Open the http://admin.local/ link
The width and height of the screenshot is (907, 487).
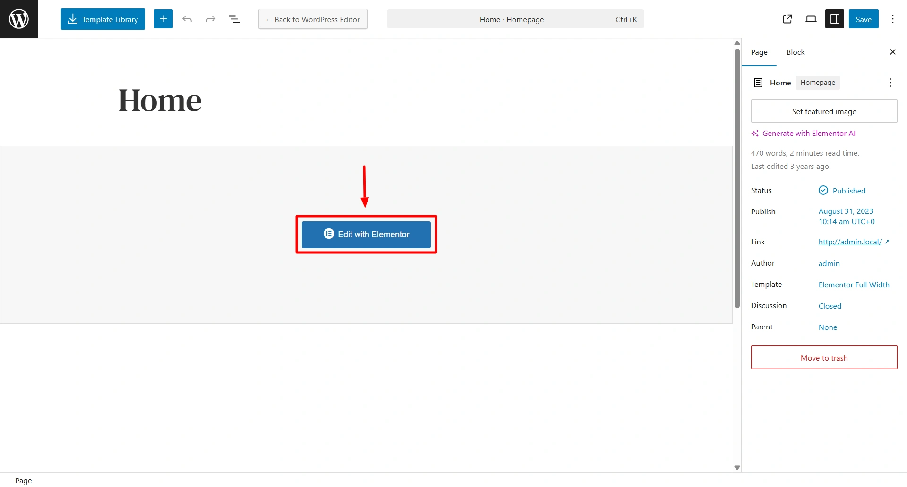pos(850,242)
